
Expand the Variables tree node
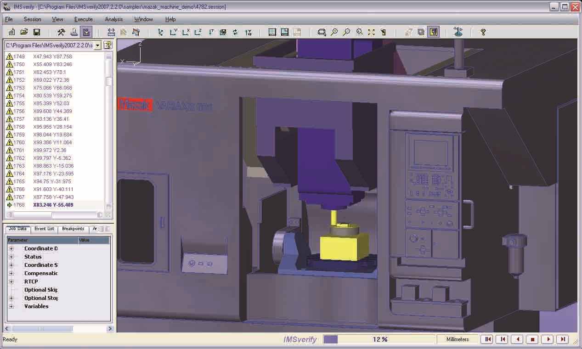click(11, 306)
